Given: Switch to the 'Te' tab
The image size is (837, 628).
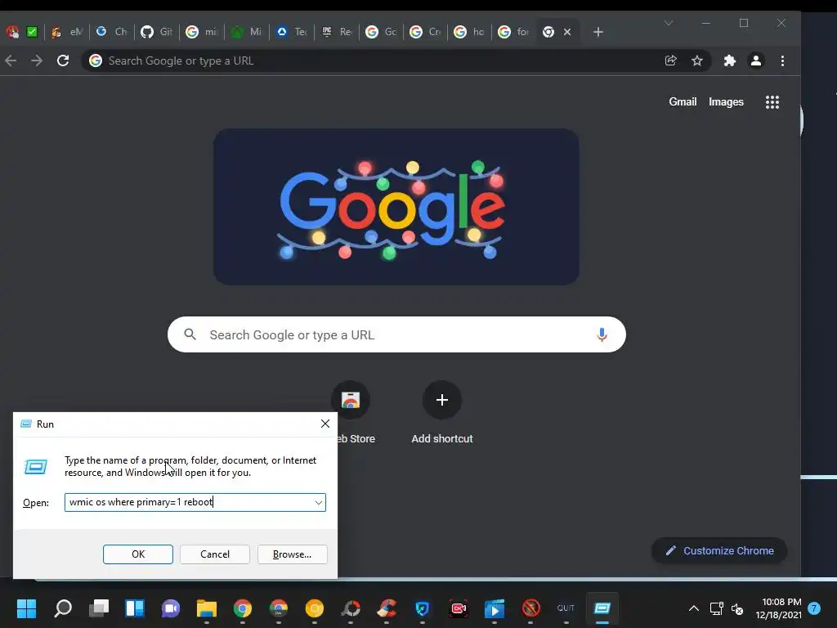Looking at the screenshot, I should click(292, 32).
